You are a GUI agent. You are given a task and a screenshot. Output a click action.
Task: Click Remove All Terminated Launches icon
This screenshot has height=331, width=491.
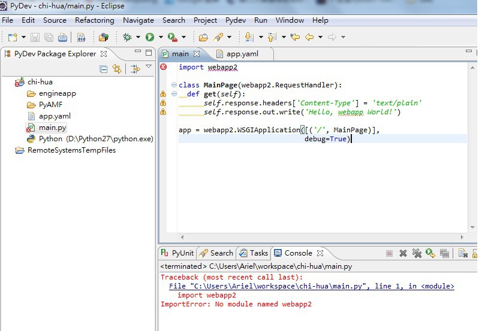[417, 253]
